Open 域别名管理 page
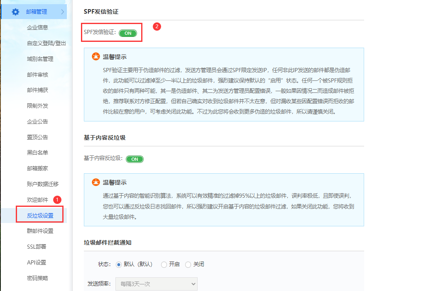 tap(40, 59)
